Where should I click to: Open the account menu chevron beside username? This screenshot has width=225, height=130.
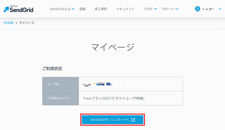click(x=220, y=9)
